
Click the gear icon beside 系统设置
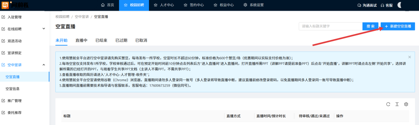pos(245,5)
